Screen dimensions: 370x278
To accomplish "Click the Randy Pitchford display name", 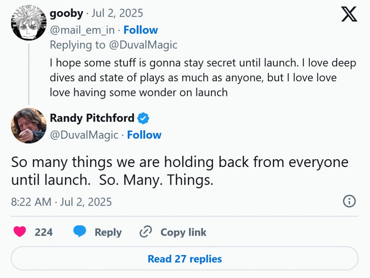I will (92, 118).
